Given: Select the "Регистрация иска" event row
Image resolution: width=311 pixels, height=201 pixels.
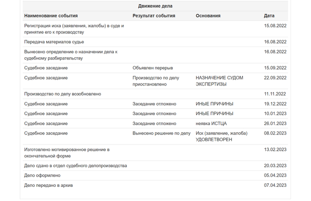Looking at the screenshot, I should [74, 29].
